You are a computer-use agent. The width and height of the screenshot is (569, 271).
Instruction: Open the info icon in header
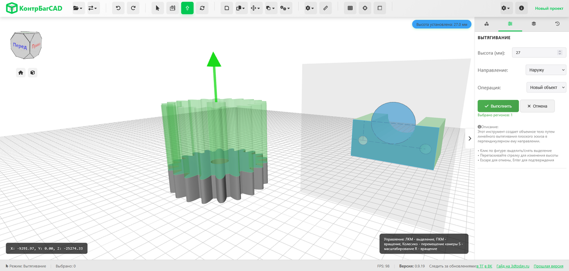(x=522, y=8)
